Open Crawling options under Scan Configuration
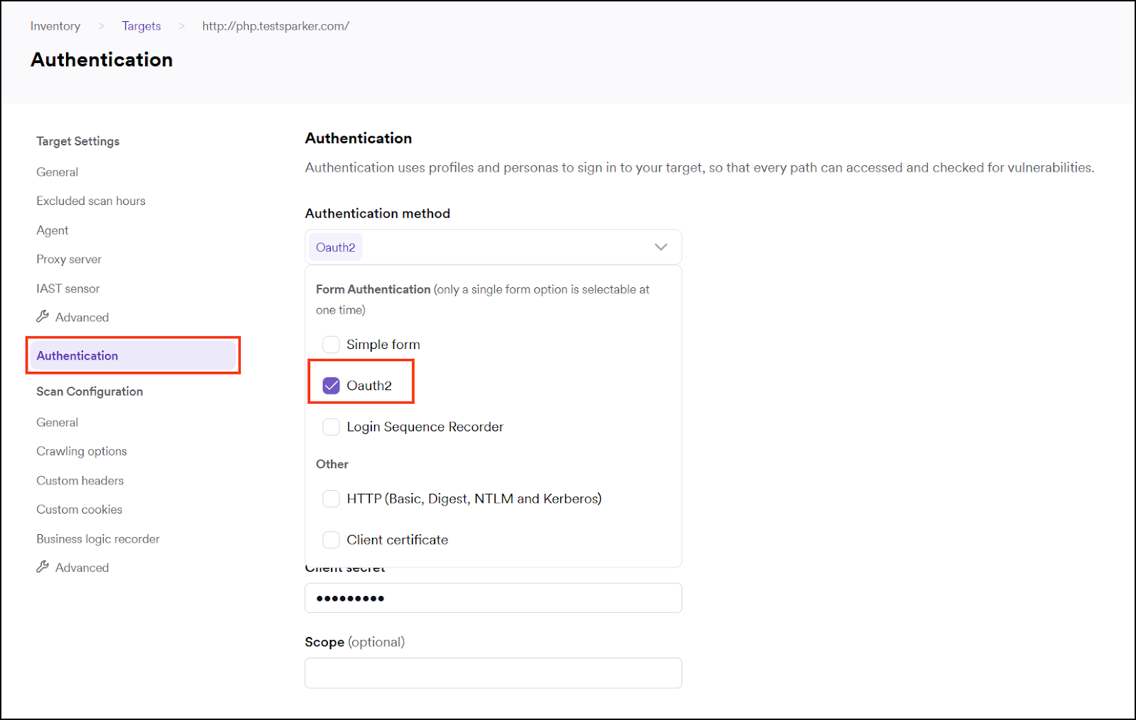Image resolution: width=1136 pixels, height=720 pixels. click(x=81, y=450)
